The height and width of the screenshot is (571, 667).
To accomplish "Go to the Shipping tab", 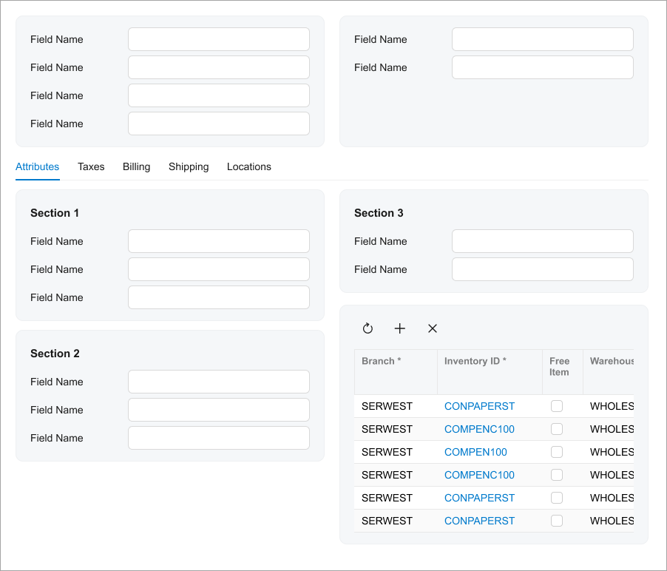I will [189, 166].
